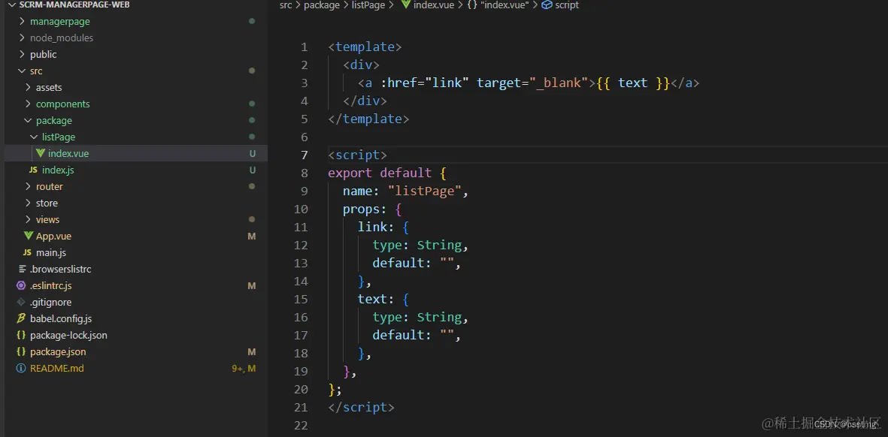Click export default on line 8
Image resolution: width=888 pixels, height=437 pixels.
(380, 173)
